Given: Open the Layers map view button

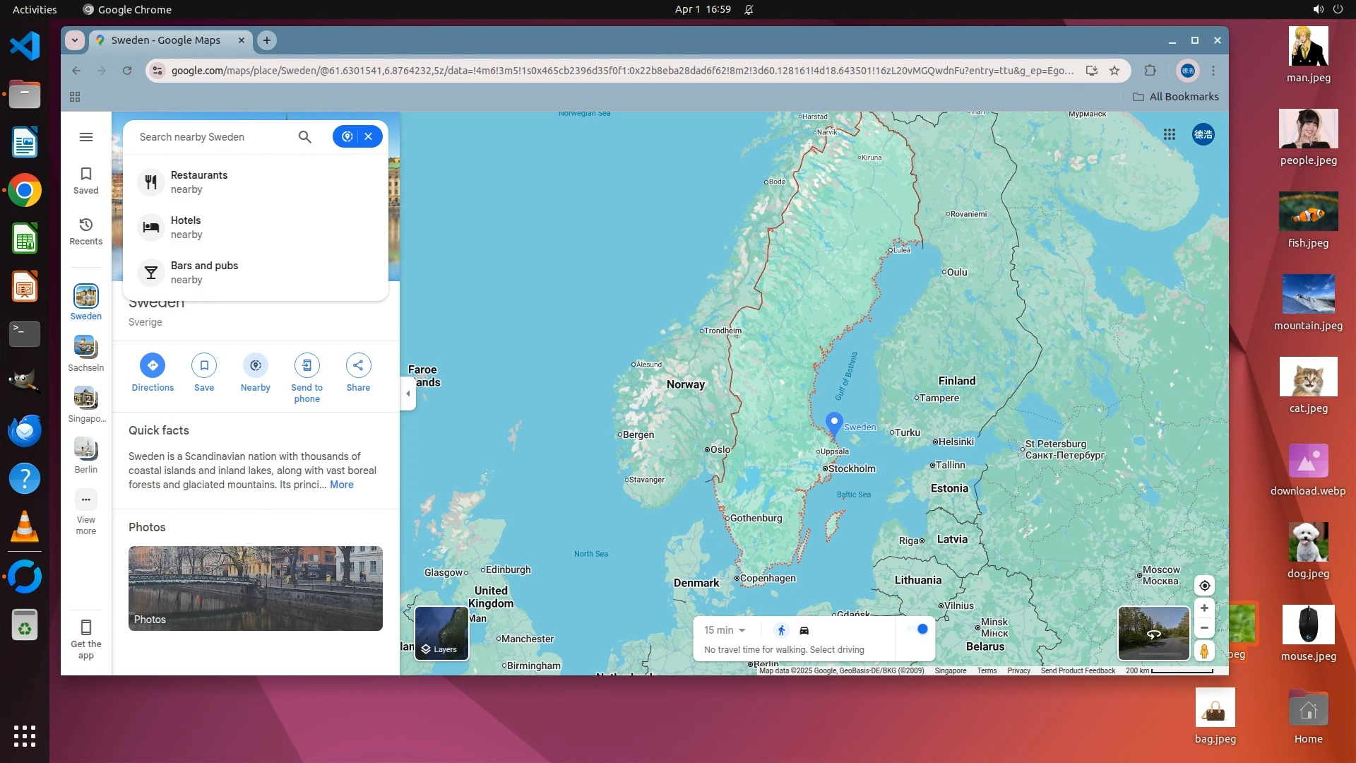Looking at the screenshot, I should pos(441,633).
